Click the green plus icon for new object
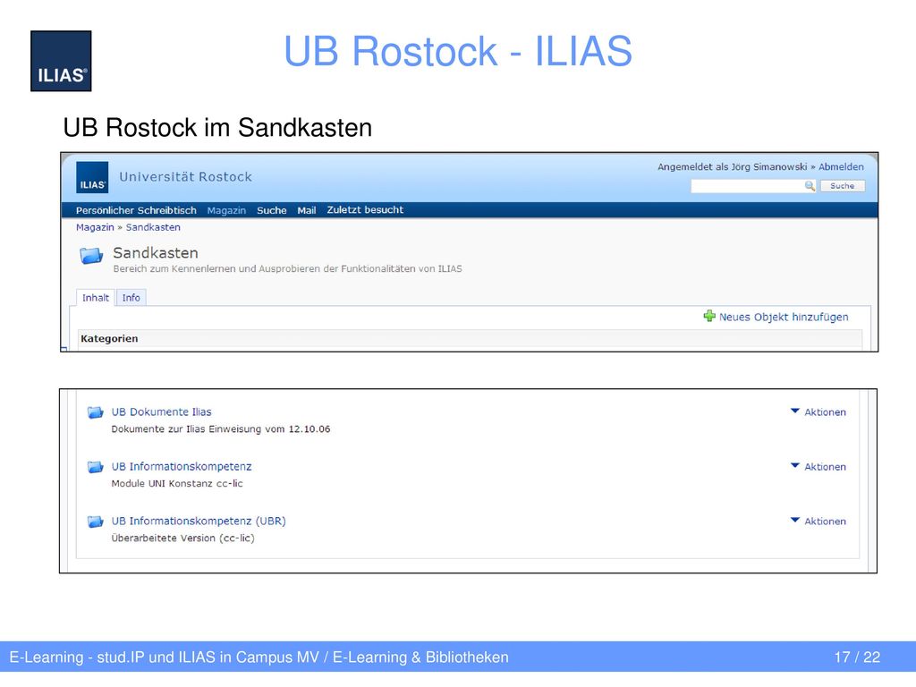The image size is (916, 687). 709,316
